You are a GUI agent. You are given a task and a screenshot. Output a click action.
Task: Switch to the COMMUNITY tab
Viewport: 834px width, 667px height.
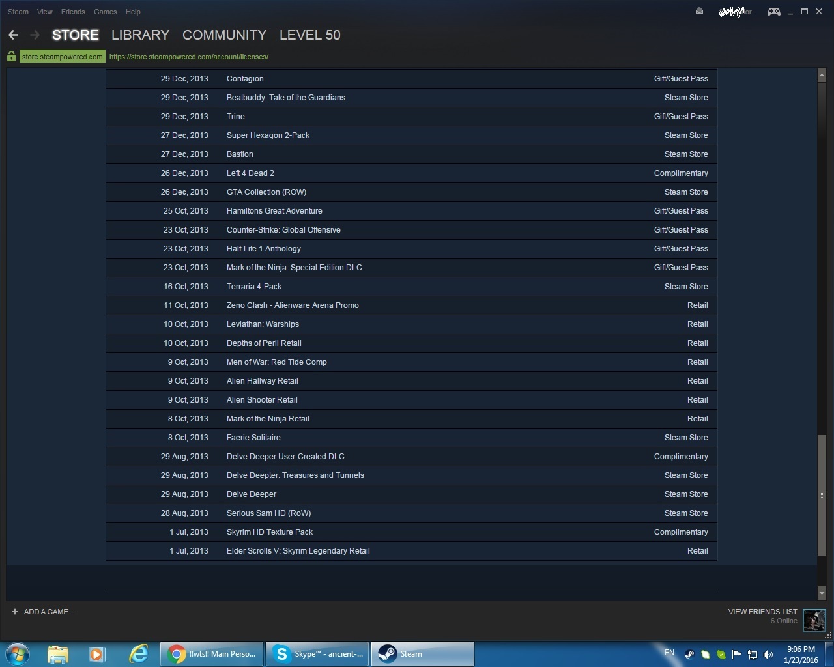point(224,35)
